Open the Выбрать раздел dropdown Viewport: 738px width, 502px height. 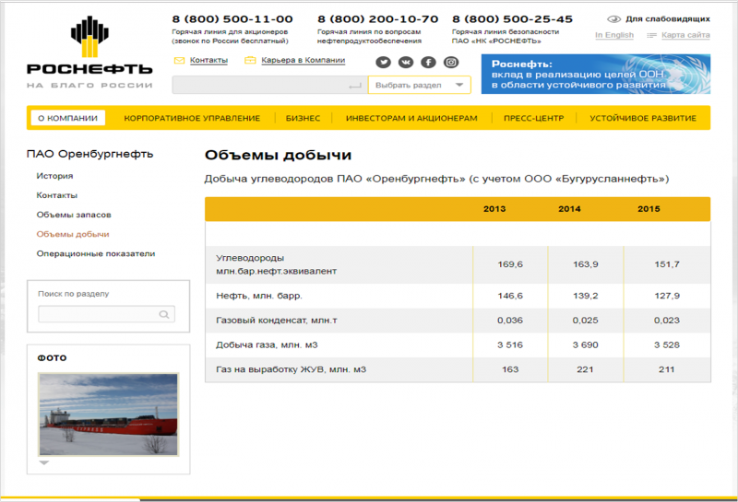point(420,85)
